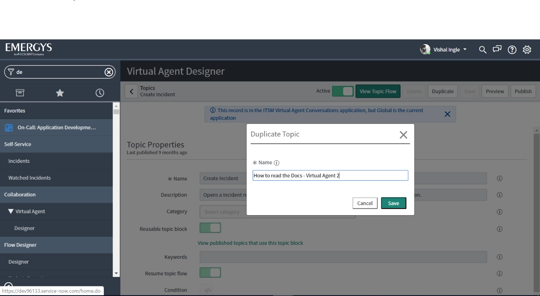Viewport: 540px width, 296px height.
Task: Show the Favorites star tab
Action: (59, 93)
